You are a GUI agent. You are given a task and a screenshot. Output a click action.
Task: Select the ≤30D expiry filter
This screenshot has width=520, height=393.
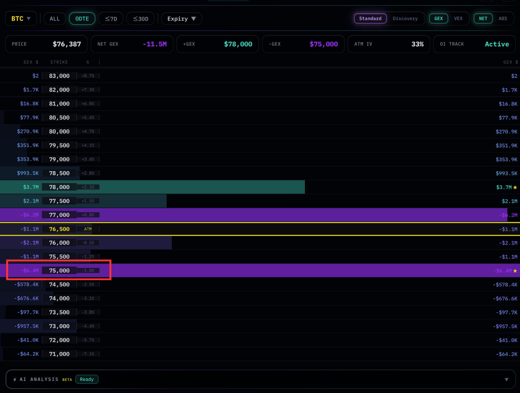coord(140,18)
